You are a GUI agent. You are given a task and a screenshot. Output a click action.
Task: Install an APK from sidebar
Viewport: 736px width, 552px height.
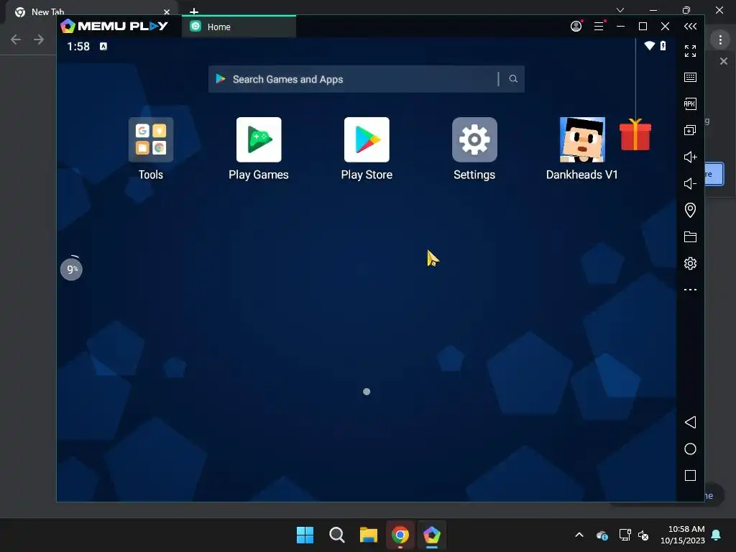point(690,103)
